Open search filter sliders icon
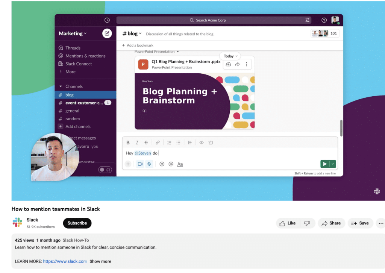 click(308, 20)
